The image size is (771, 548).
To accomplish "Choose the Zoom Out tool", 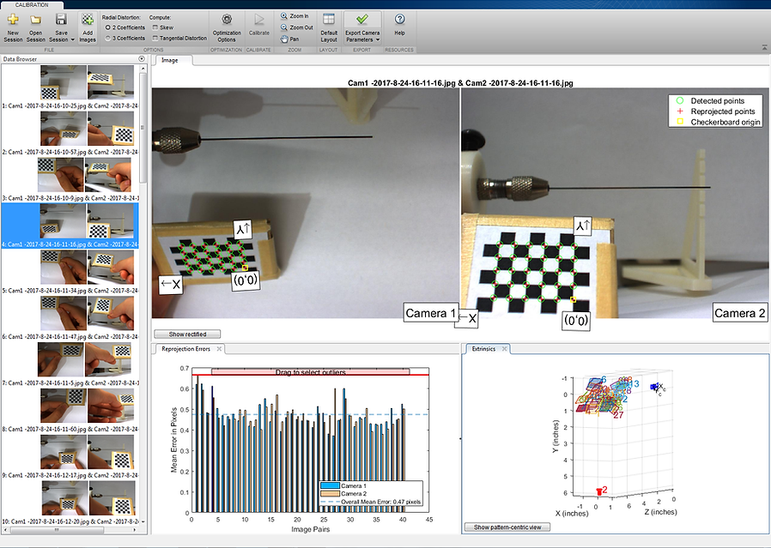I will 296,27.
